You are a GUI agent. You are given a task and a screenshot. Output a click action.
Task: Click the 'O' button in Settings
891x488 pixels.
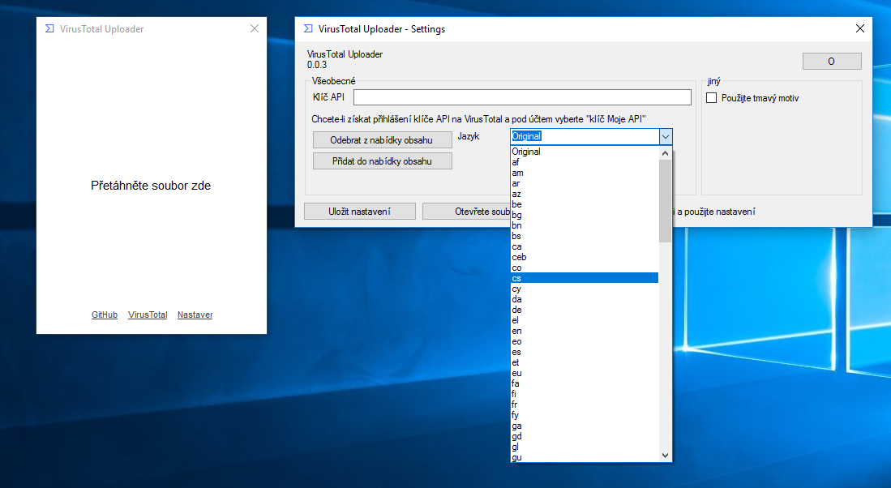(x=832, y=62)
